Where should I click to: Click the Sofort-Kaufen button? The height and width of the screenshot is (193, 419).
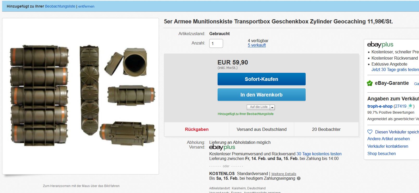click(x=261, y=79)
